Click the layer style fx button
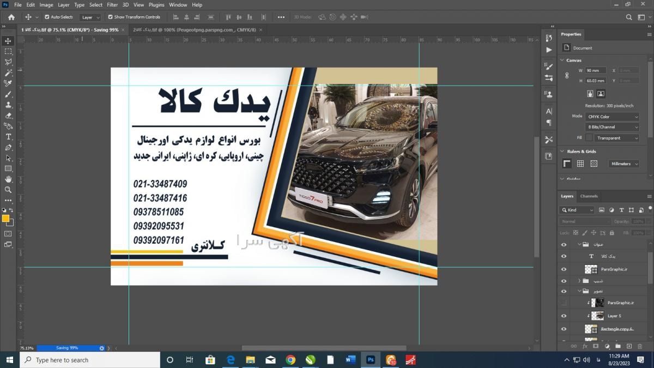 coord(585,346)
